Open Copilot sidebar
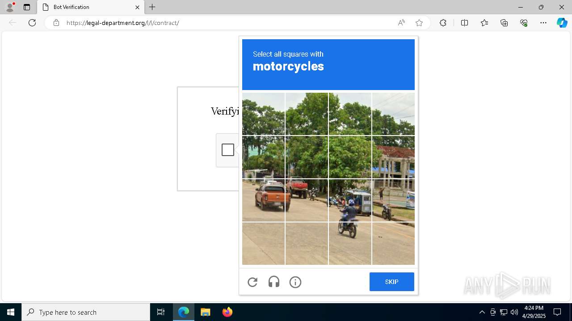Image resolution: width=572 pixels, height=321 pixels. 562,23
